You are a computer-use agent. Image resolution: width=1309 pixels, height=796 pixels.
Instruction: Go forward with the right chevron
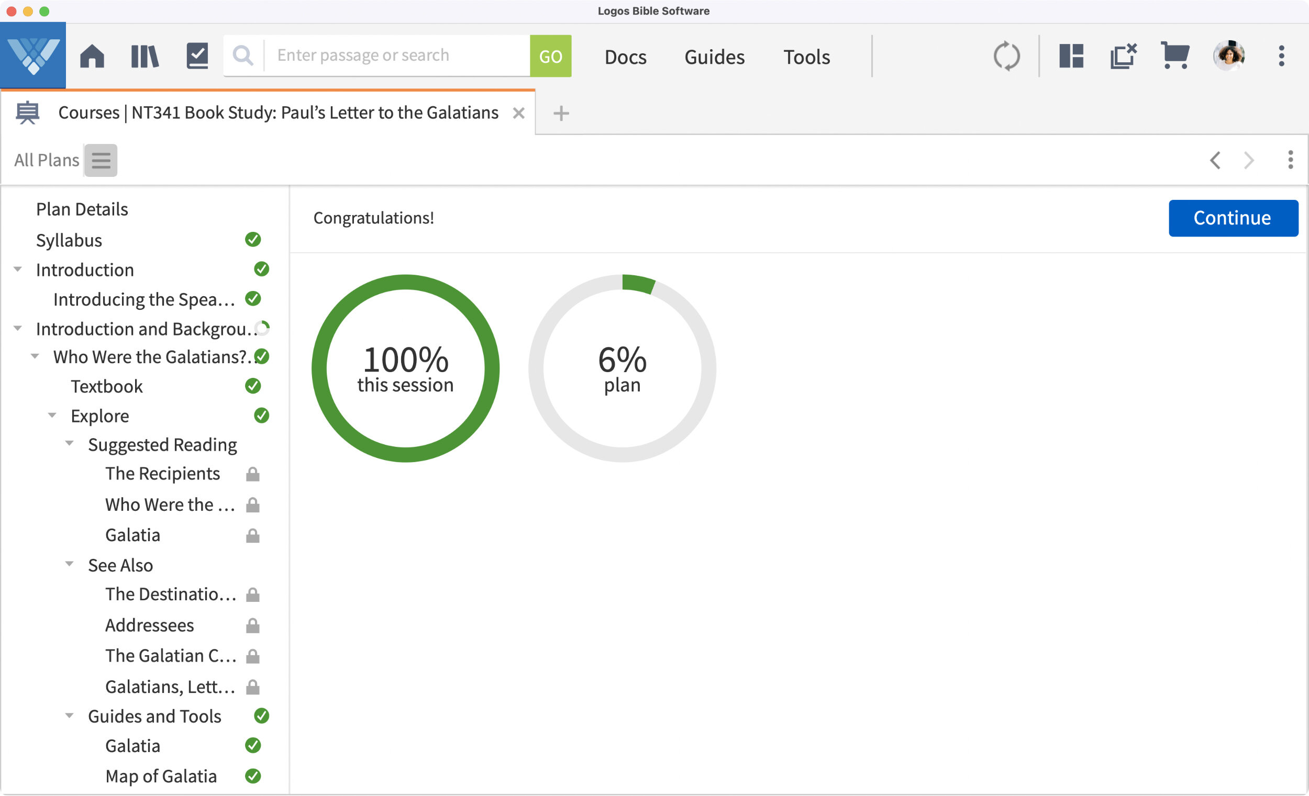[1248, 160]
